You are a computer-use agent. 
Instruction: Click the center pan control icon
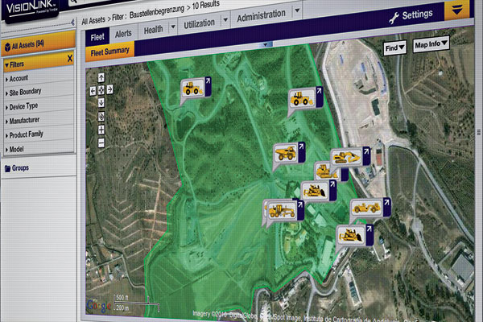point(101,90)
